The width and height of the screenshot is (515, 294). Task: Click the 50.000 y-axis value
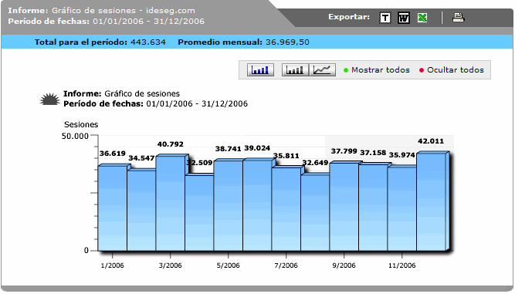coord(75,136)
